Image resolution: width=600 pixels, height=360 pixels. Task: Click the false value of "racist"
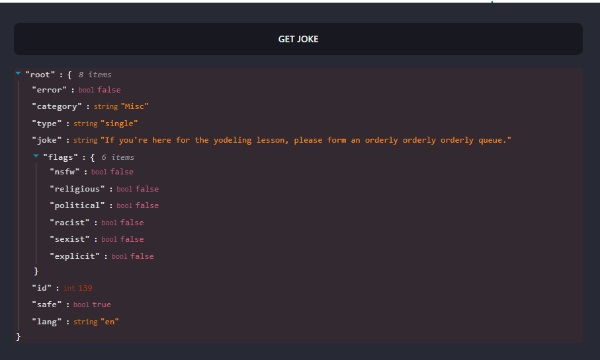132,223
